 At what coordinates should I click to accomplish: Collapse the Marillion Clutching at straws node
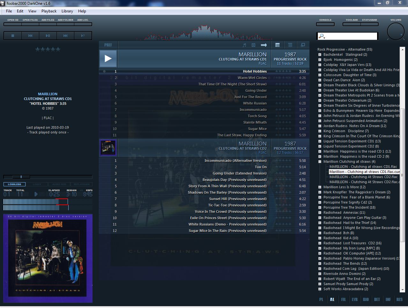pos(320,161)
